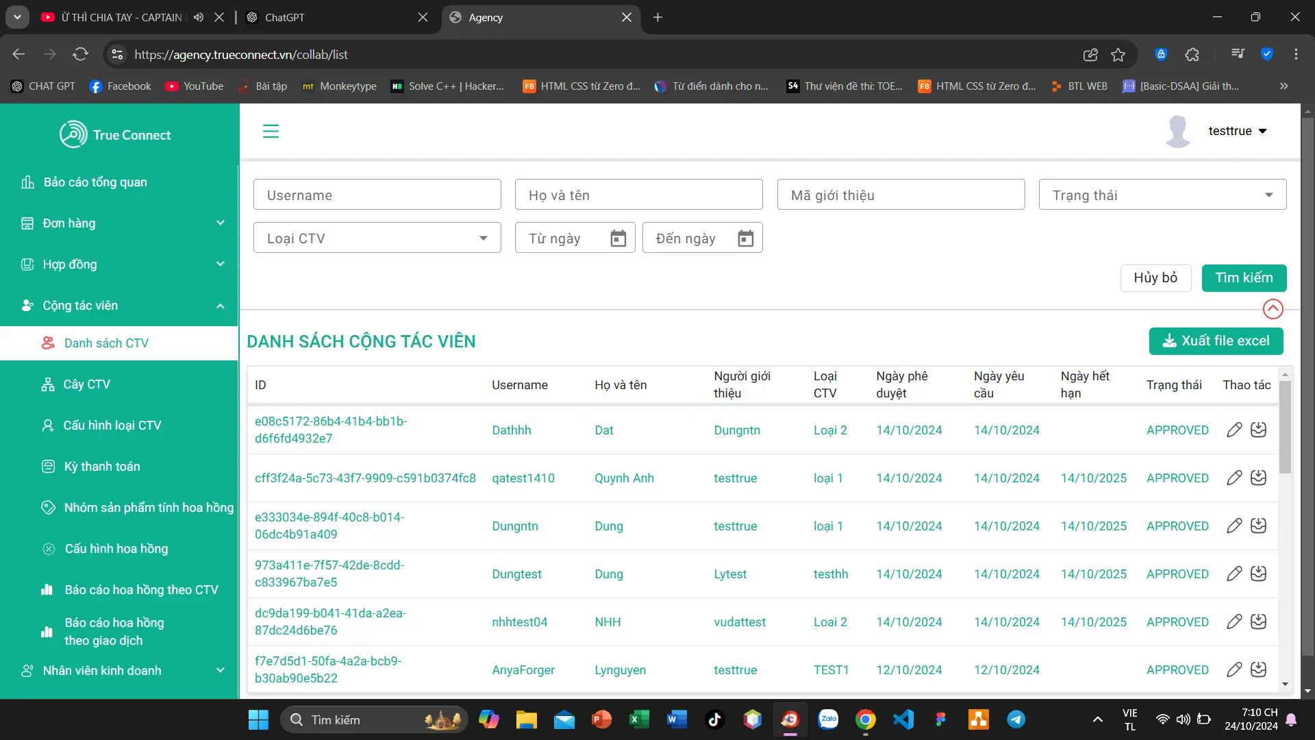Click edit pencil icon for AnyaForger row

(1234, 669)
